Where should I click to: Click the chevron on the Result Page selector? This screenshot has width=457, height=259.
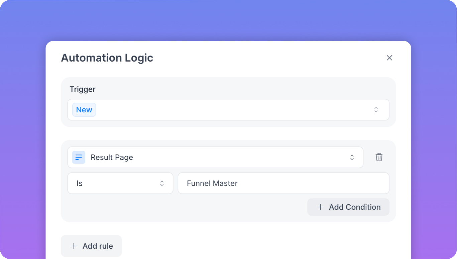(x=352, y=157)
